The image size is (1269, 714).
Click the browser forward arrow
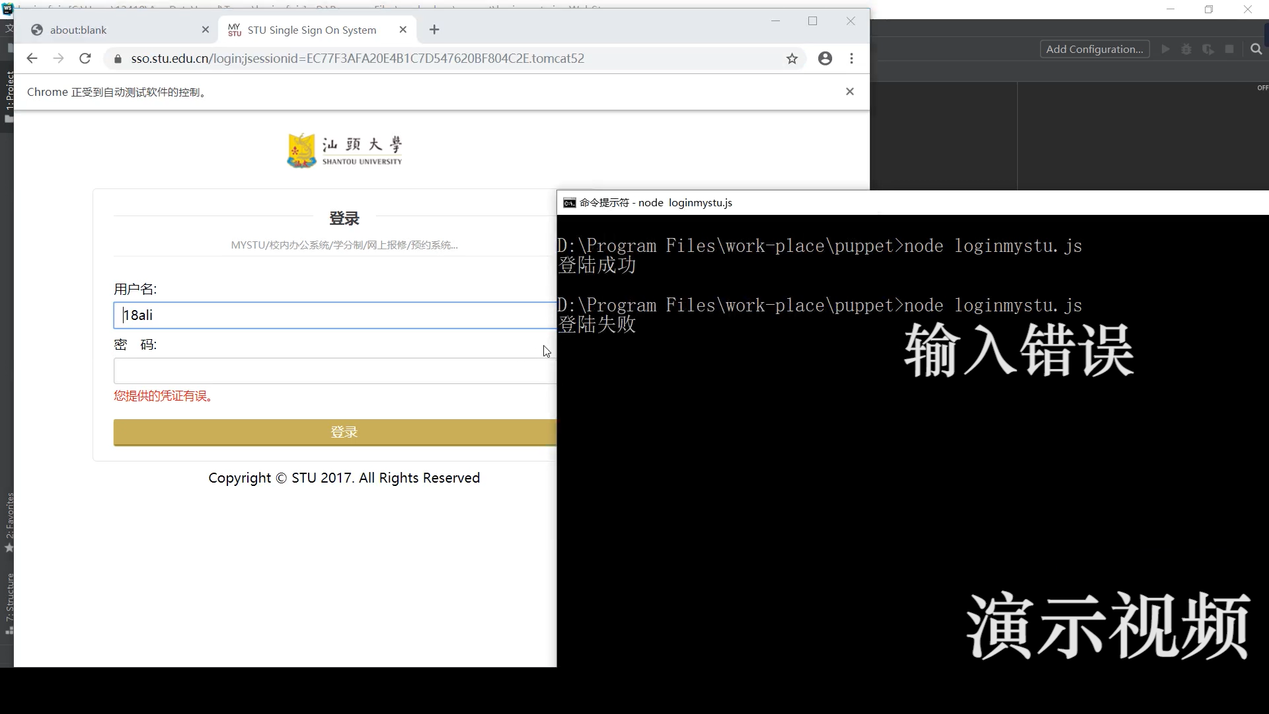click(x=58, y=58)
